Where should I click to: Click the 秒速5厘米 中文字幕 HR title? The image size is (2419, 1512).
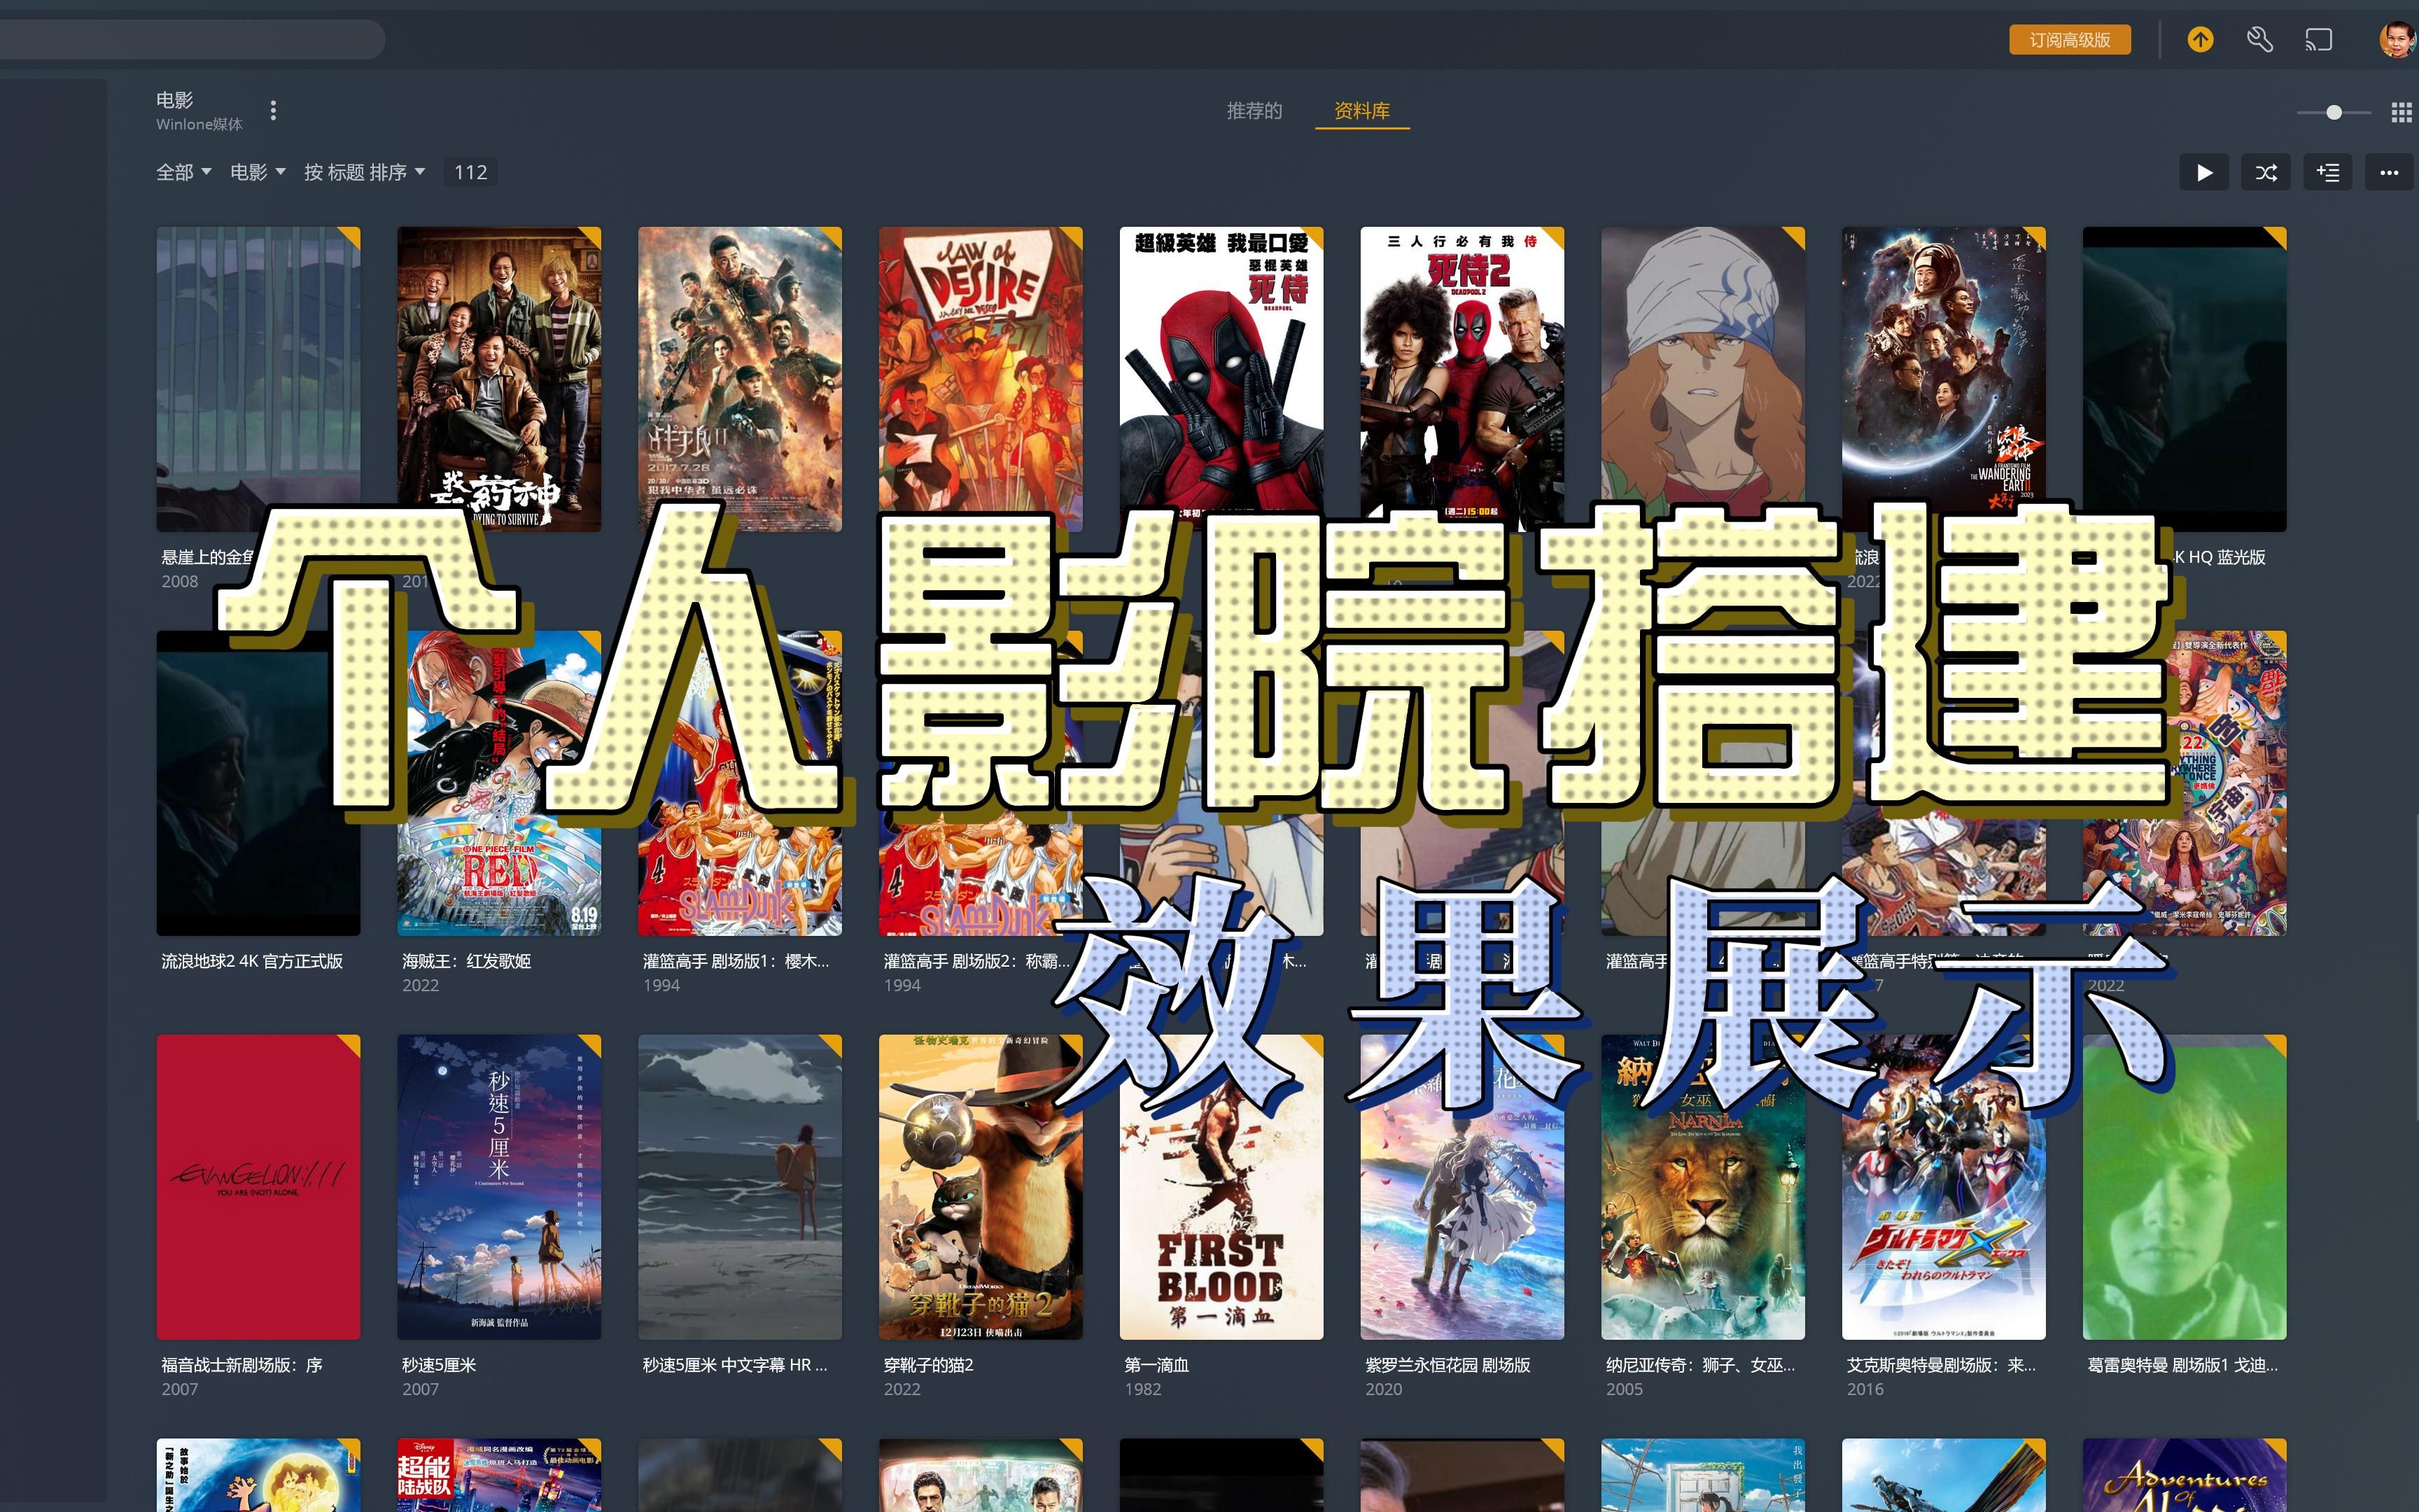point(735,1365)
